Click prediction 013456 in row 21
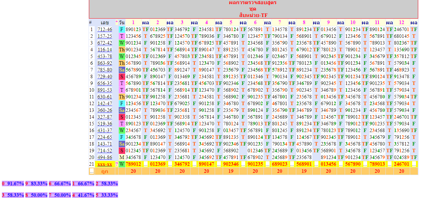Viewport: 423px width, 201px height. (328, 164)
